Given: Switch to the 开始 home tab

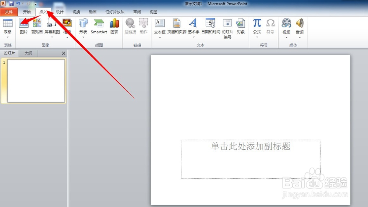Looking at the screenshot, I should pyautogui.click(x=26, y=12).
